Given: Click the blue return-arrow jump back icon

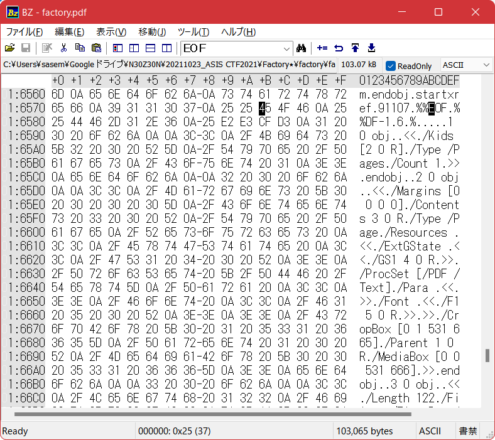Looking at the screenshot, I should click(339, 48).
